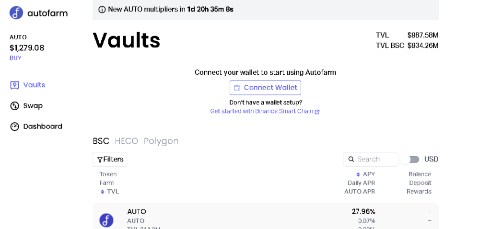491x229 pixels.
Task: Click the AUTO token vault icon
Action: (x=106, y=220)
